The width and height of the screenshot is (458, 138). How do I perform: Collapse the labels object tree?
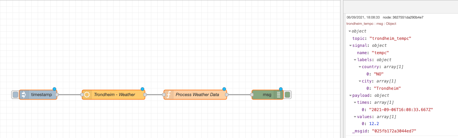(x=355, y=60)
